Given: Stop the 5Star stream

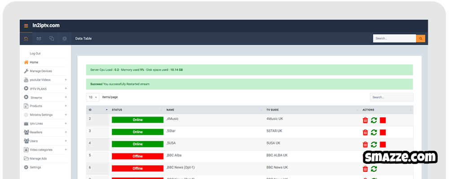Looking at the screenshot, I should [383, 132].
